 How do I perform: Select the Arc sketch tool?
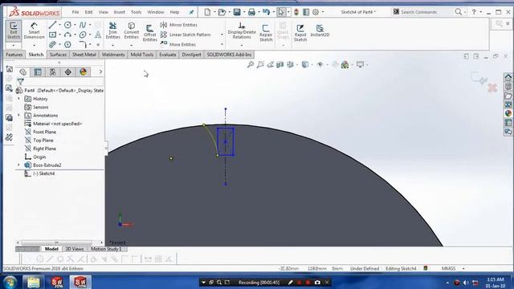tap(67, 35)
